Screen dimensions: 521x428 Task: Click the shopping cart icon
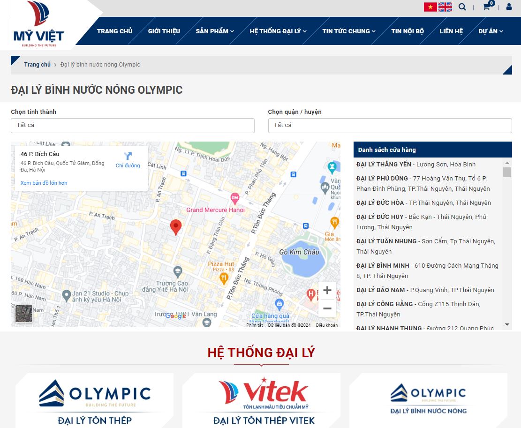[487, 7]
